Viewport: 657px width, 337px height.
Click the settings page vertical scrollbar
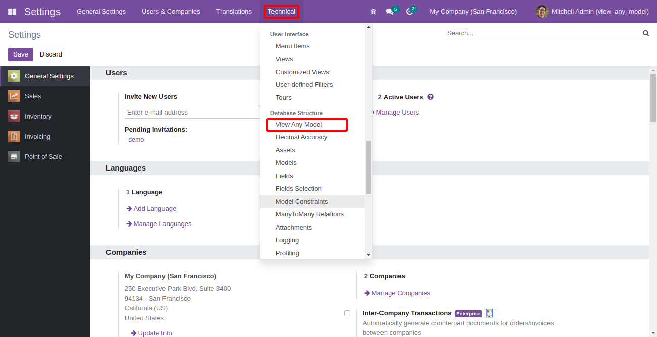[653, 98]
